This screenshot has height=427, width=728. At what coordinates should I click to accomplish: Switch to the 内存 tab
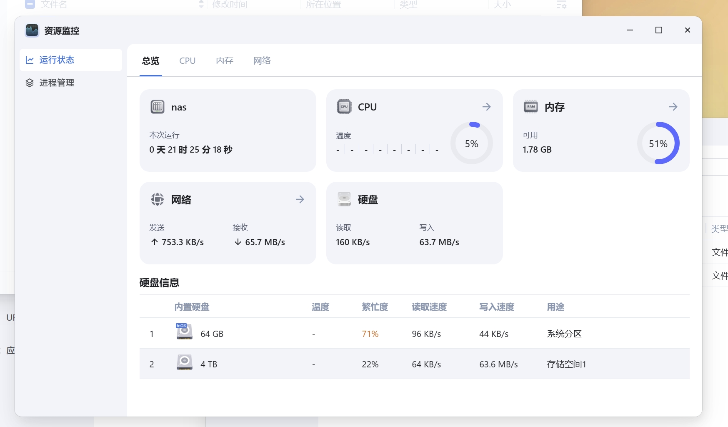[225, 61]
